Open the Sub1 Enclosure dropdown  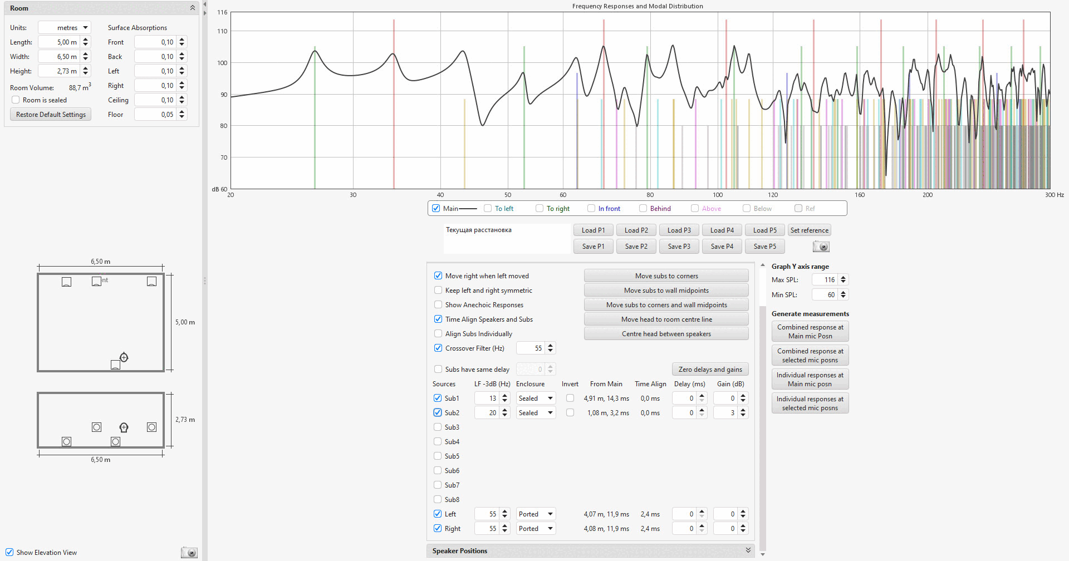[535, 398]
